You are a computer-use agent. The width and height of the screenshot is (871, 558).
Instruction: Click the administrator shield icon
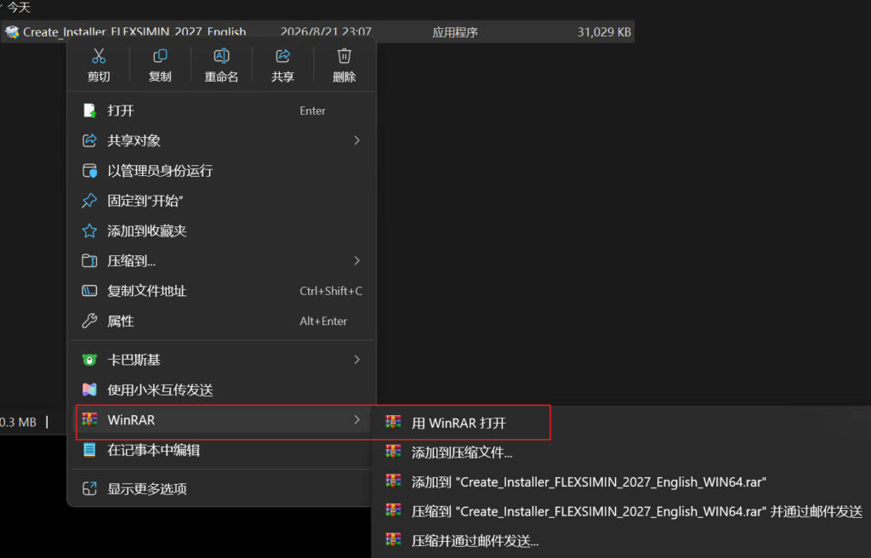pos(89,171)
